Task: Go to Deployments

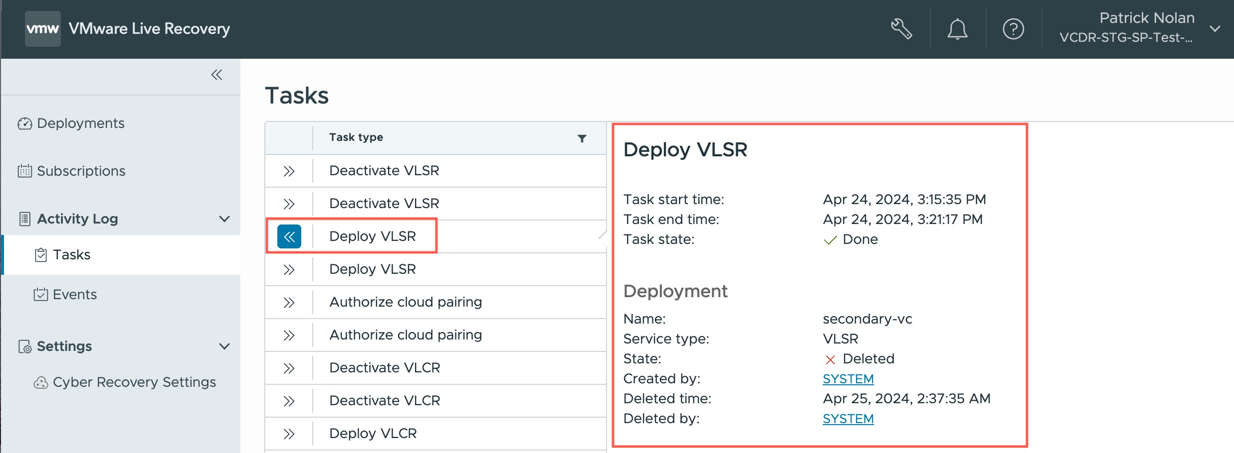Action: (71, 123)
